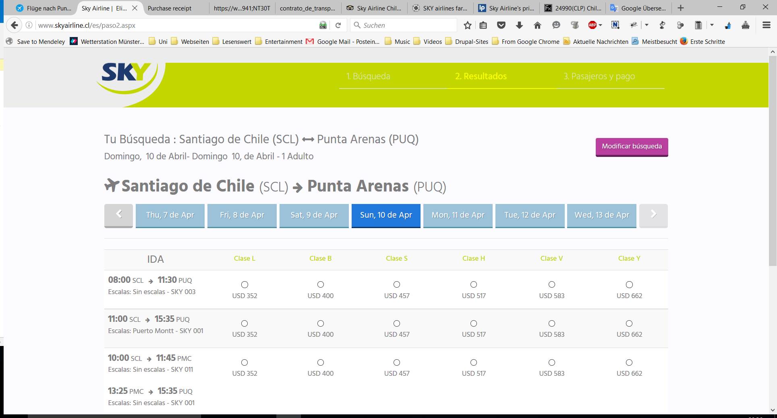Screen dimensions: 777x418
Task: Click the skyairline.cl address bar URL
Action: coord(87,25)
